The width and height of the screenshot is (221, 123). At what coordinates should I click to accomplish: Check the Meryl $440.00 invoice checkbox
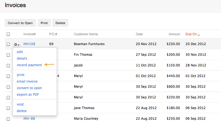pos(8,76)
